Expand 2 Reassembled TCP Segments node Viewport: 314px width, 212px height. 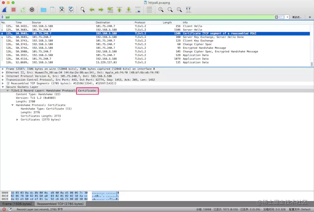(3, 83)
